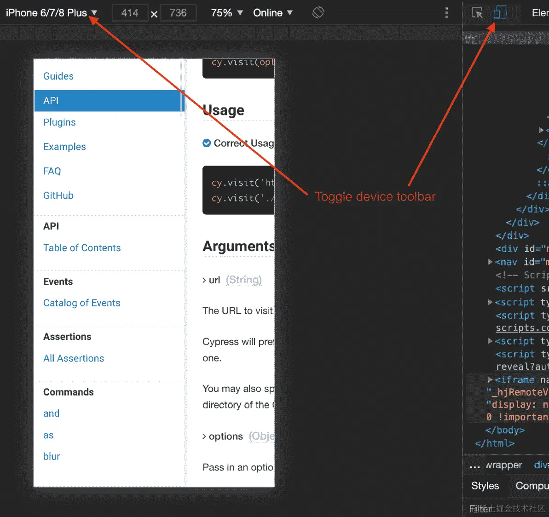Open the Plugins link

(x=59, y=122)
